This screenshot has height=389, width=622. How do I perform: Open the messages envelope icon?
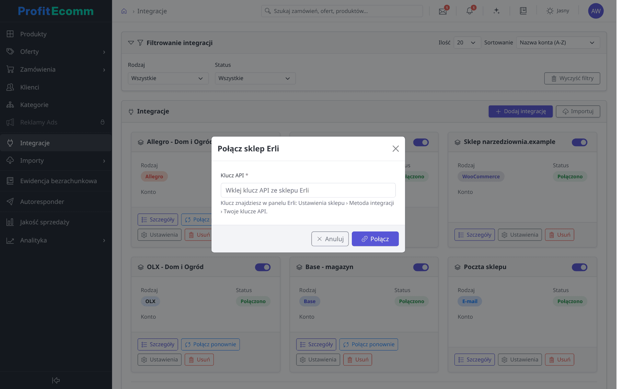tap(443, 11)
